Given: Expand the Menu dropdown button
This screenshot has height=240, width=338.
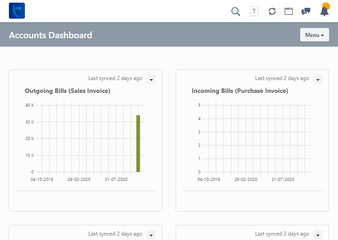Looking at the screenshot, I should [x=314, y=35].
